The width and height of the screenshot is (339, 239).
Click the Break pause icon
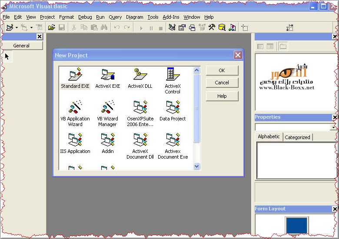tap(151, 28)
